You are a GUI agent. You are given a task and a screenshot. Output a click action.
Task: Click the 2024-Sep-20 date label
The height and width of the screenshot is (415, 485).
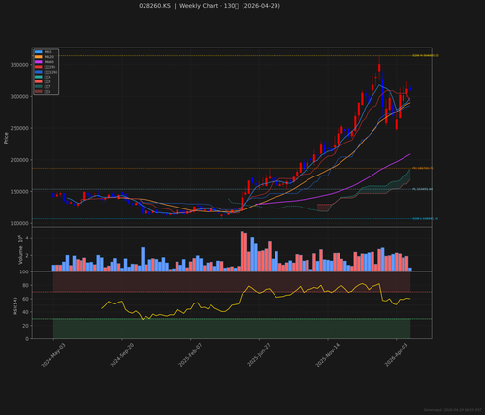click(122, 355)
